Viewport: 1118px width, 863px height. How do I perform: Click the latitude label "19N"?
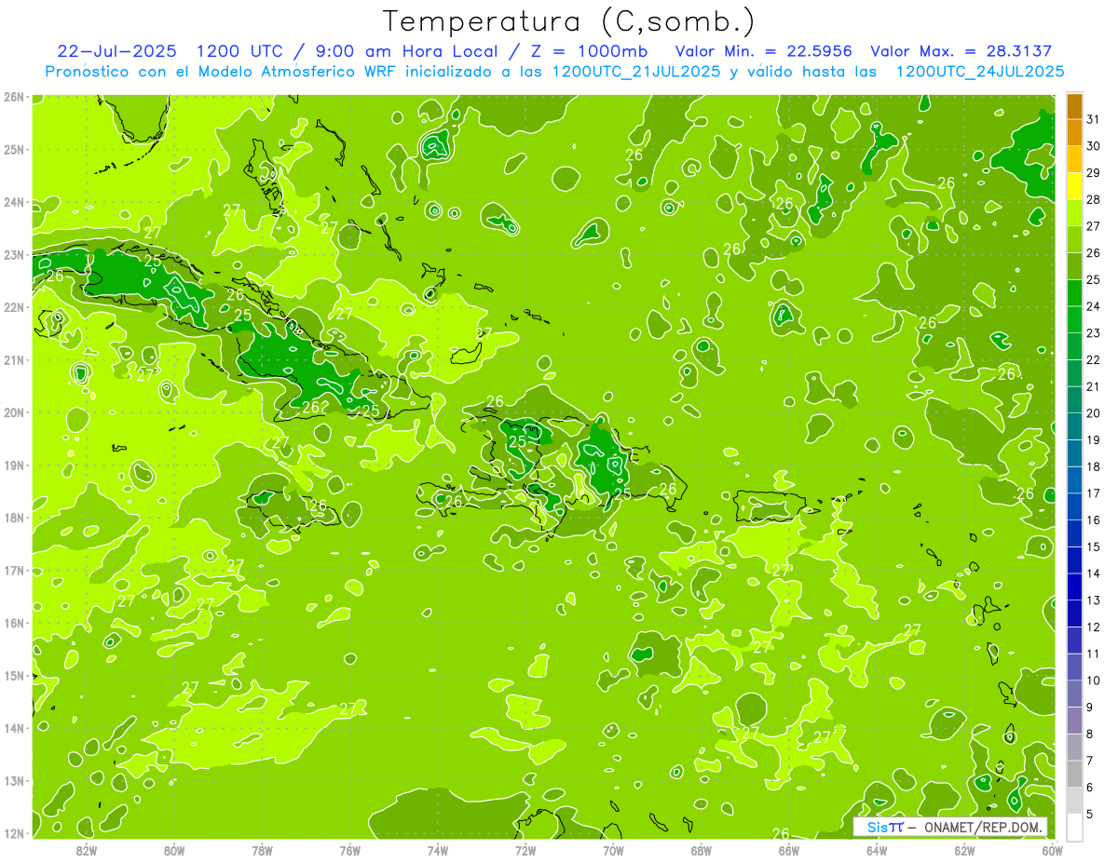click(14, 465)
